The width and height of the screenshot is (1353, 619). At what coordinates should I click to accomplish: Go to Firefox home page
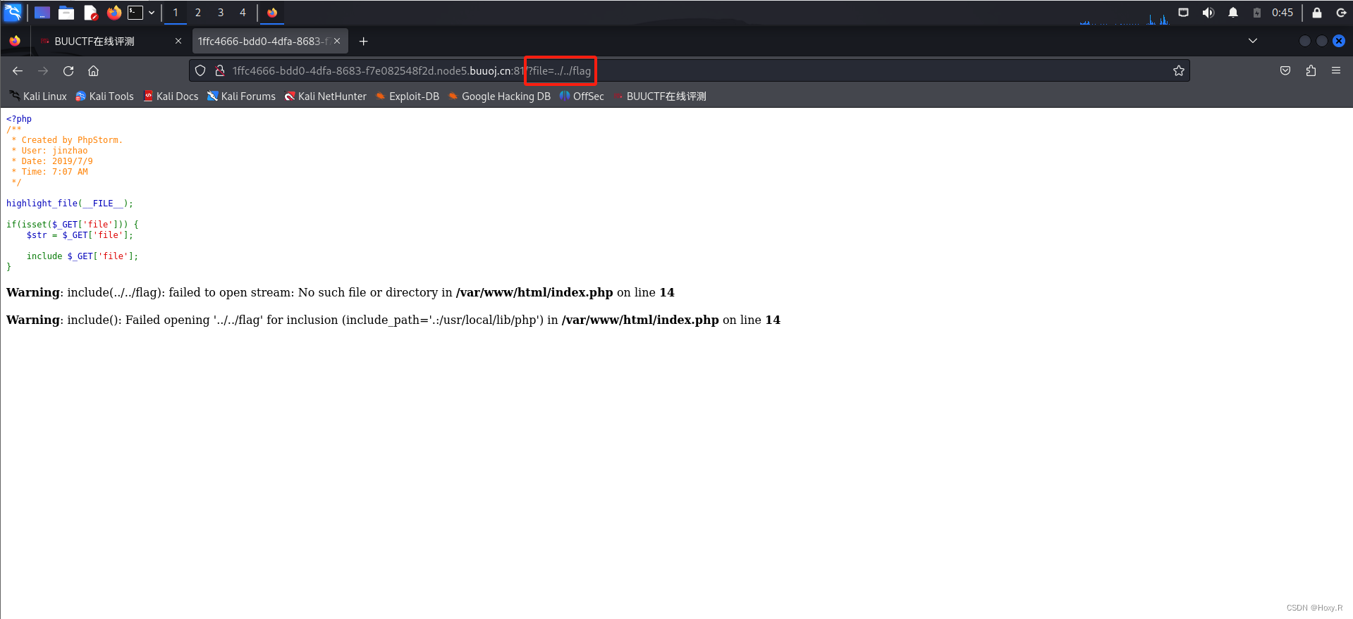pyautogui.click(x=93, y=70)
